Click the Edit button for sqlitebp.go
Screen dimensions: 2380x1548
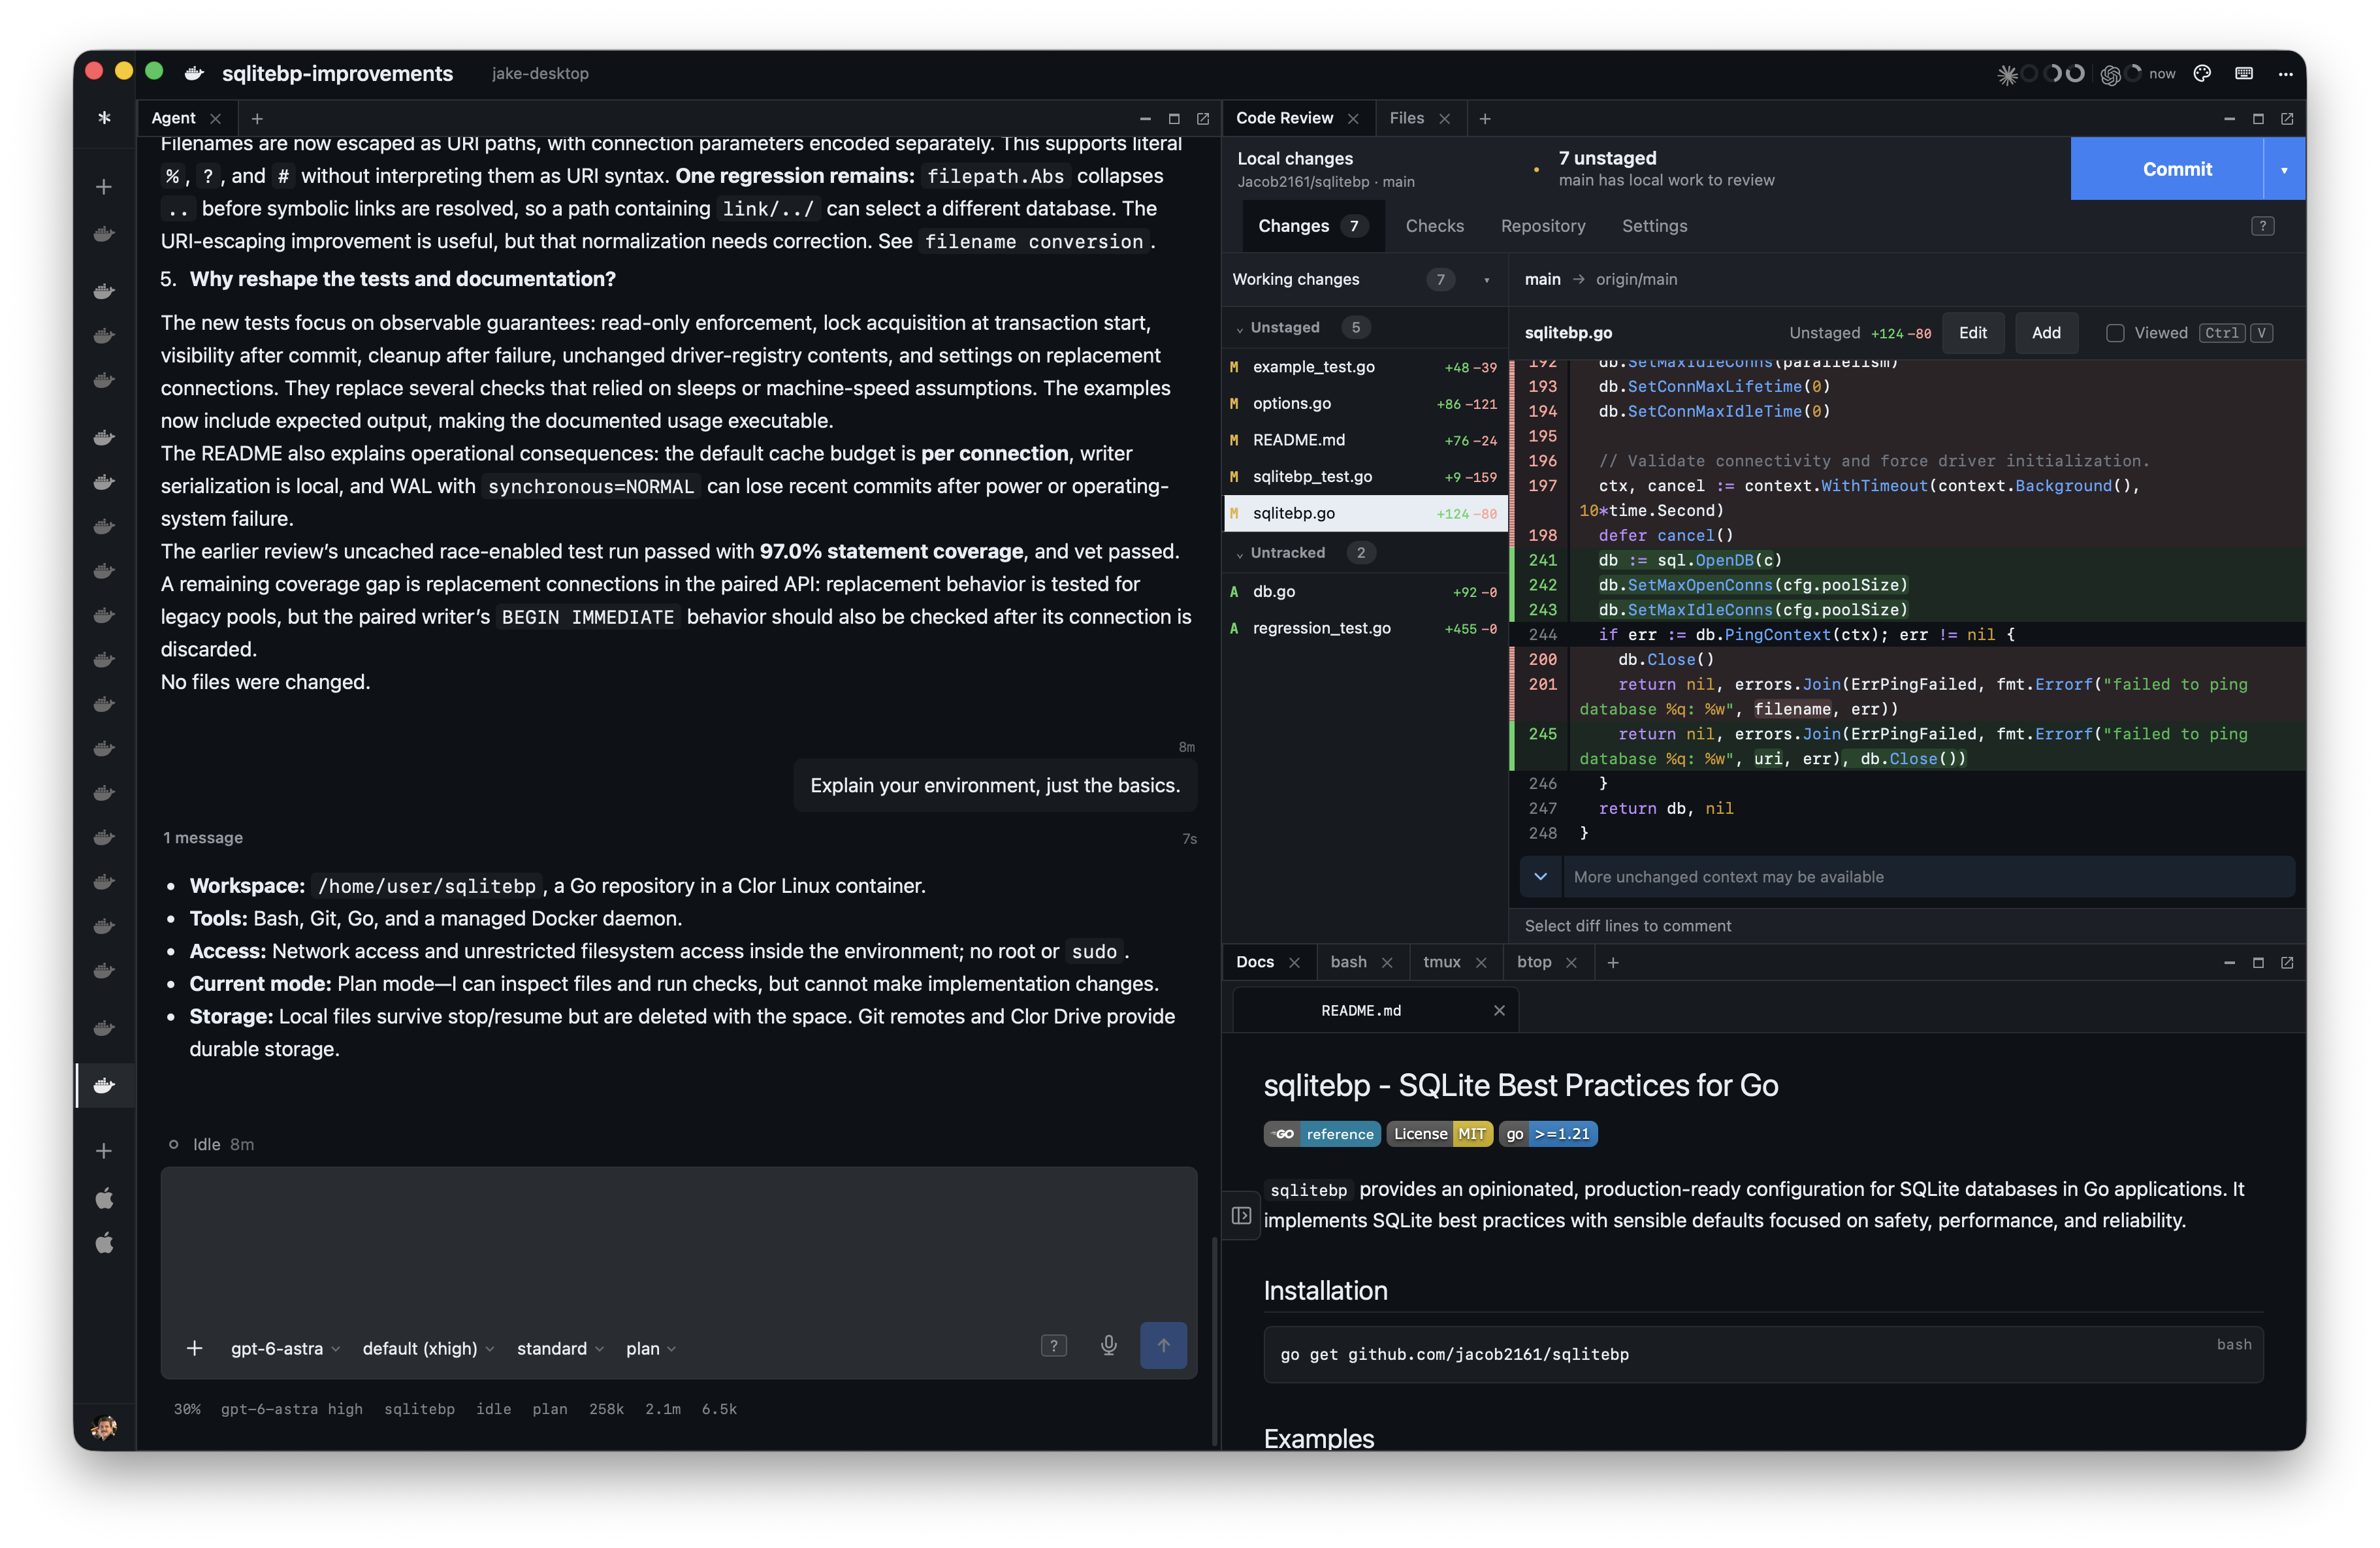1972,333
